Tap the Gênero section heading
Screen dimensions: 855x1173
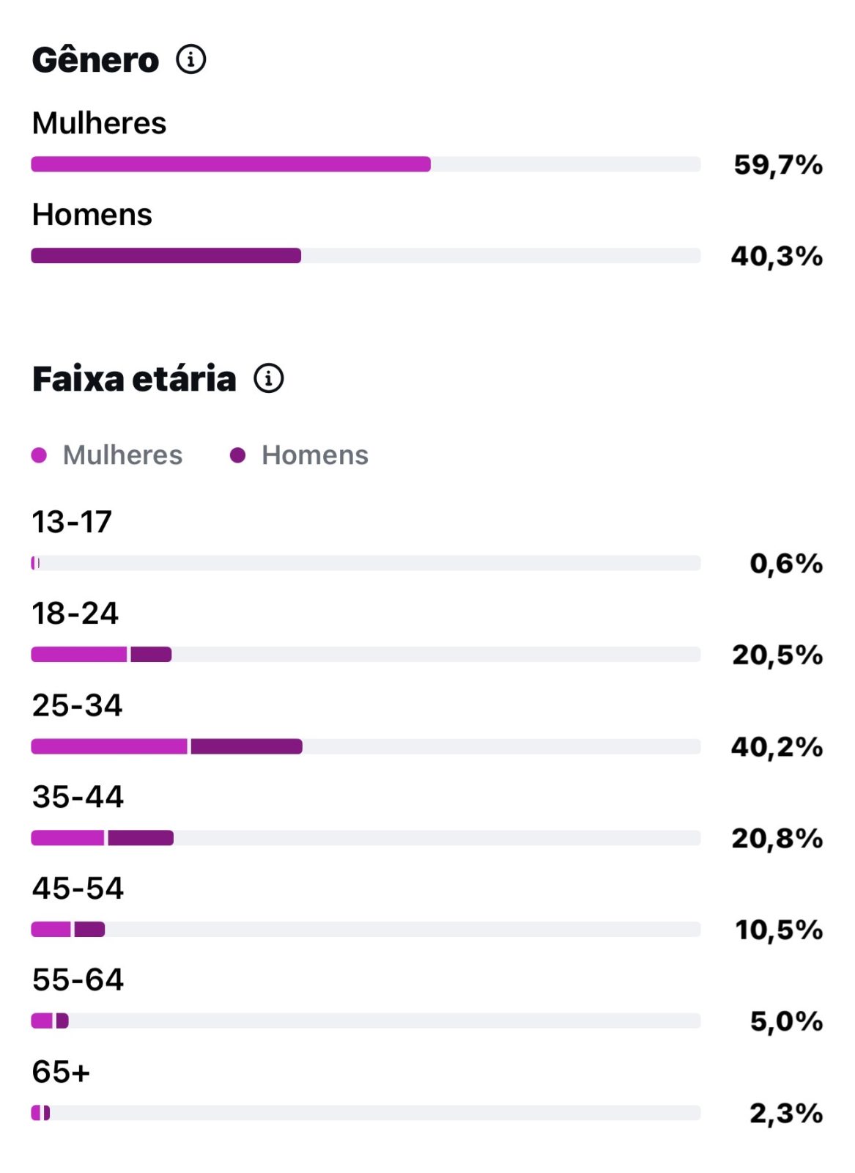95,59
